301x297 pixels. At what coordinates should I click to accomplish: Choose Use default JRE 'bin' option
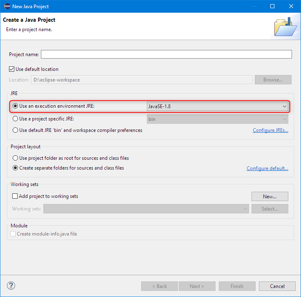(x=16, y=130)
